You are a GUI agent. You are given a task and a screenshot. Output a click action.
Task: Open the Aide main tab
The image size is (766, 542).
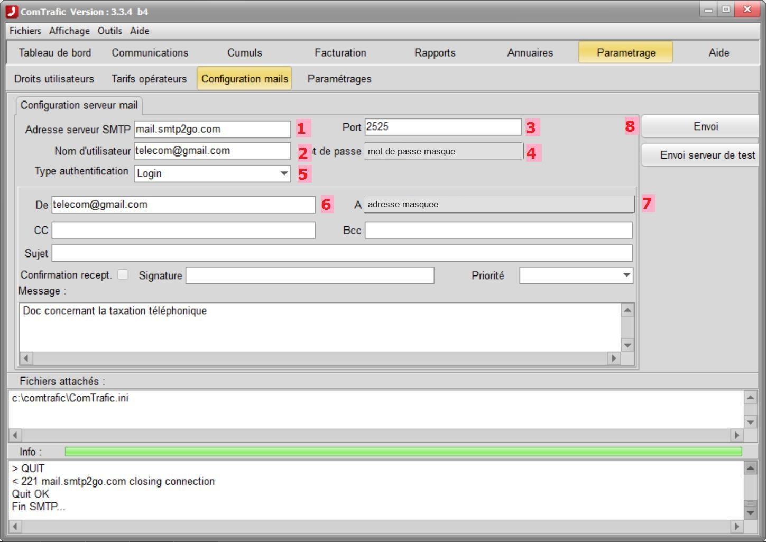tap(719, 52)
